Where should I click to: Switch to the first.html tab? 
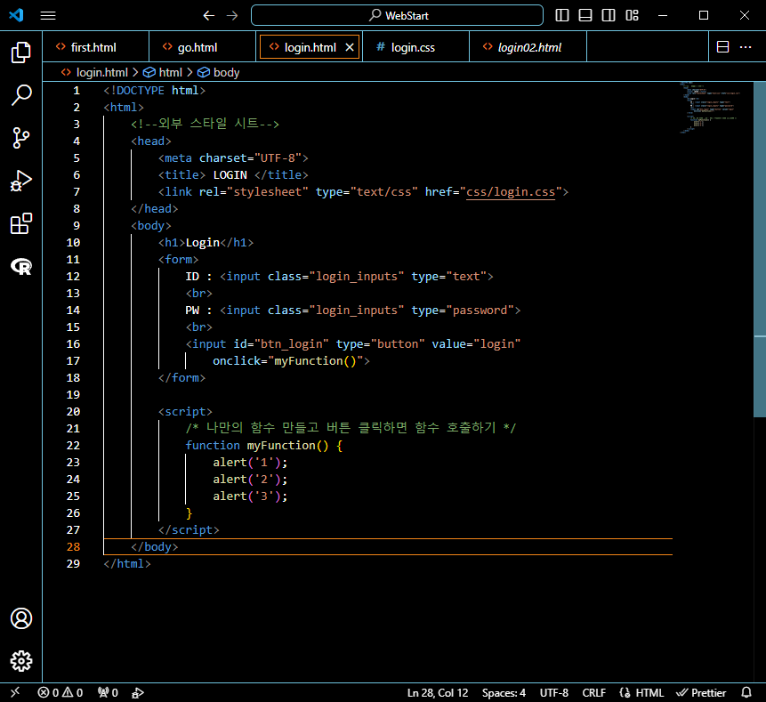click(x=96, y=47)
